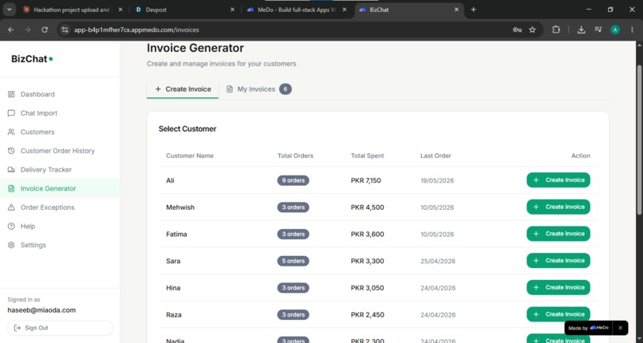Select Invoice Generator in sidebar
This screenshot has width=643, height=343.
click(60, 188)
